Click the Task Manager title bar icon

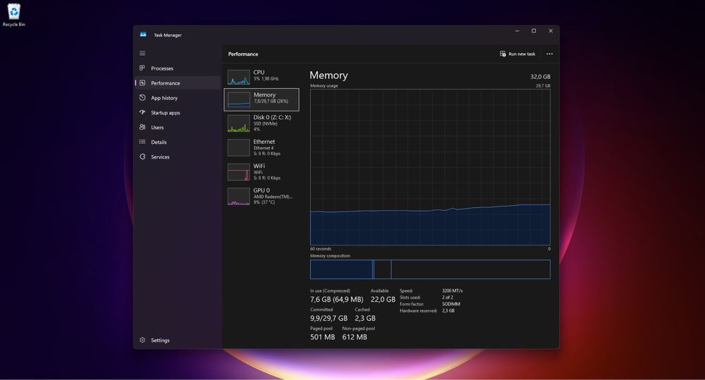pos(143,35)
